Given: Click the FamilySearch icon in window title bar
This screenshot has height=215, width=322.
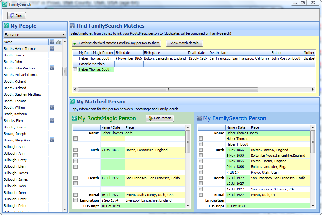Looking at the screenshot, I should point(5,4).
